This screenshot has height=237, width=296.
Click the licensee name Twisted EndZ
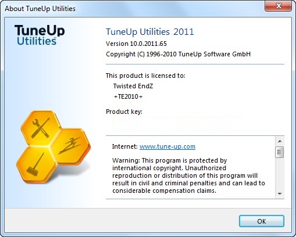[x=133, y=86]
